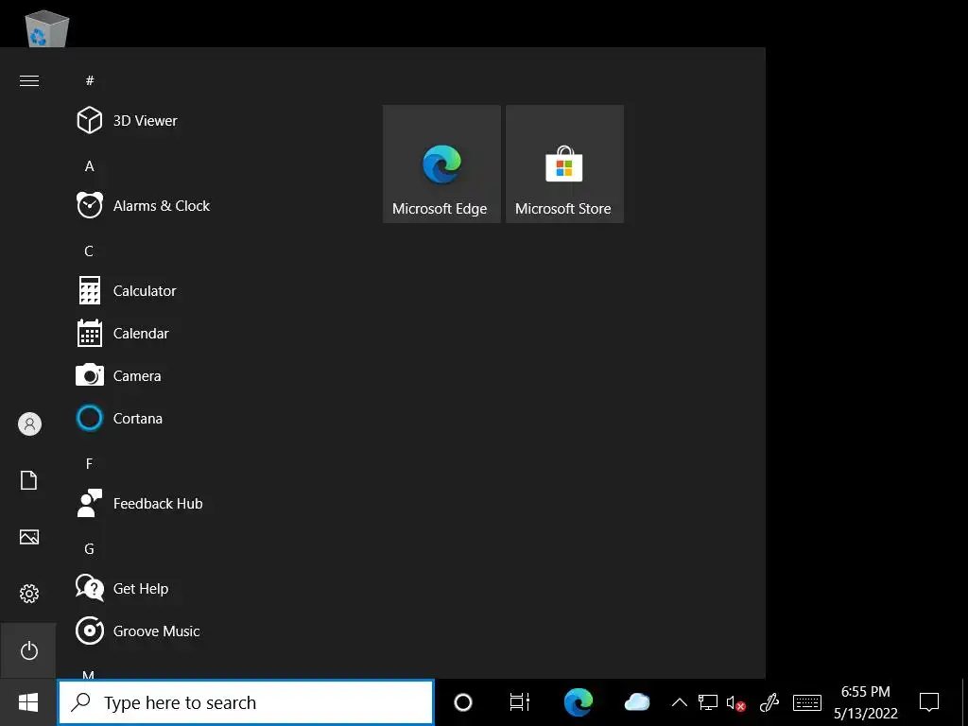This screenshot has height=726, width=968.
Task: Open network status tray icon
Action: pos(707,702)
